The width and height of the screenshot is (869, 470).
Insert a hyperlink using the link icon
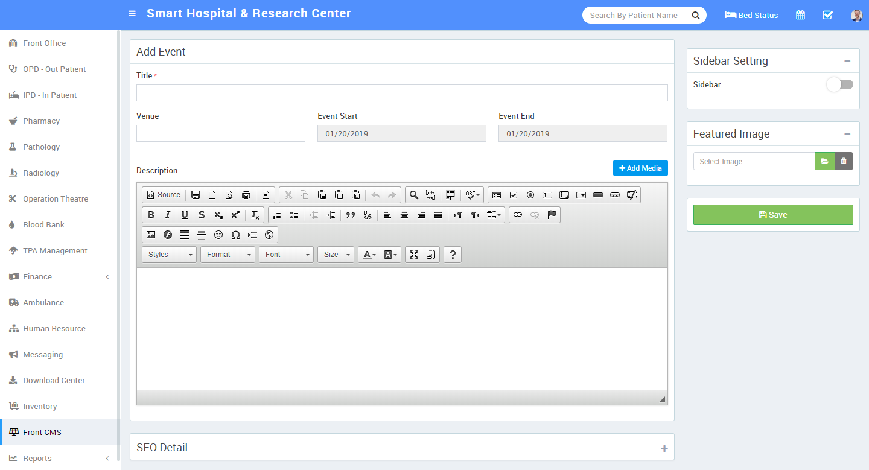[518, 215]
